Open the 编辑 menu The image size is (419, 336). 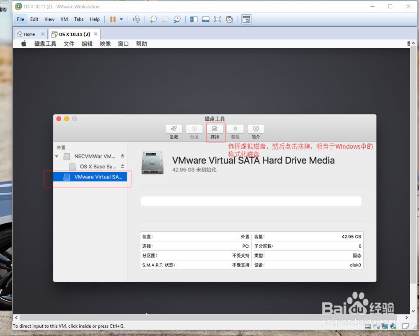pos(87,44)
